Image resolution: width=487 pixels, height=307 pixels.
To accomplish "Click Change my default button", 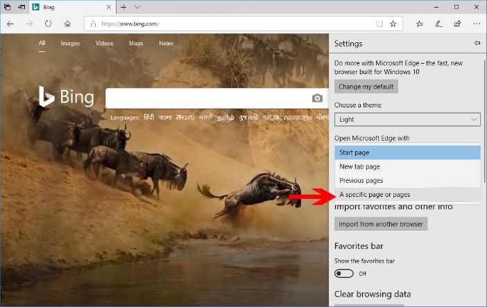I will coord(366,87).
